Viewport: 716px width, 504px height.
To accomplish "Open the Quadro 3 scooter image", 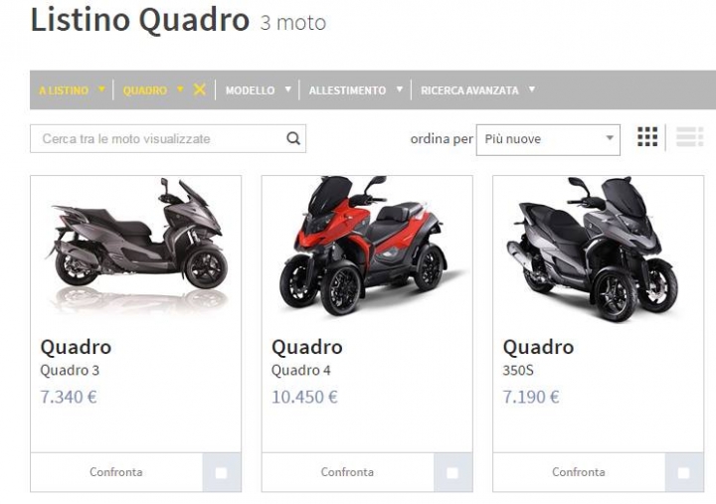I will [x=136, y=247].
